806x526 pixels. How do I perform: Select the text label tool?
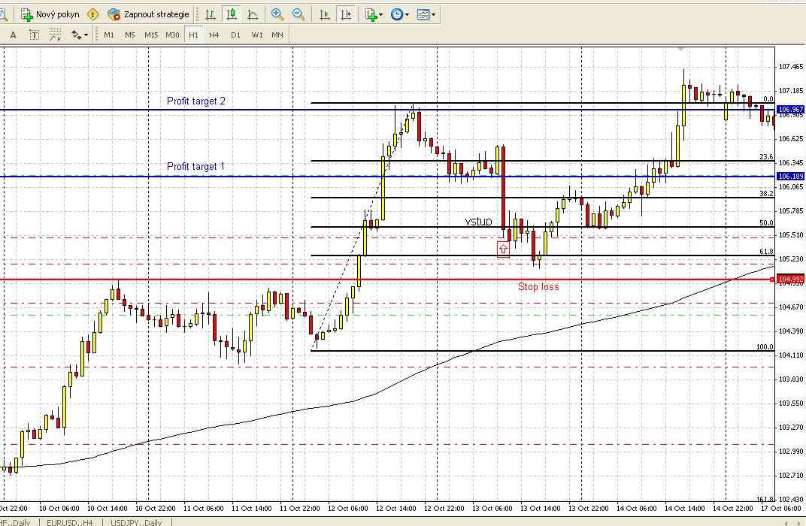[x=34, y=35]
